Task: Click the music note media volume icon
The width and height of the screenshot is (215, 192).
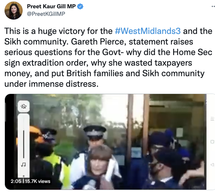Action: [23, 164]
